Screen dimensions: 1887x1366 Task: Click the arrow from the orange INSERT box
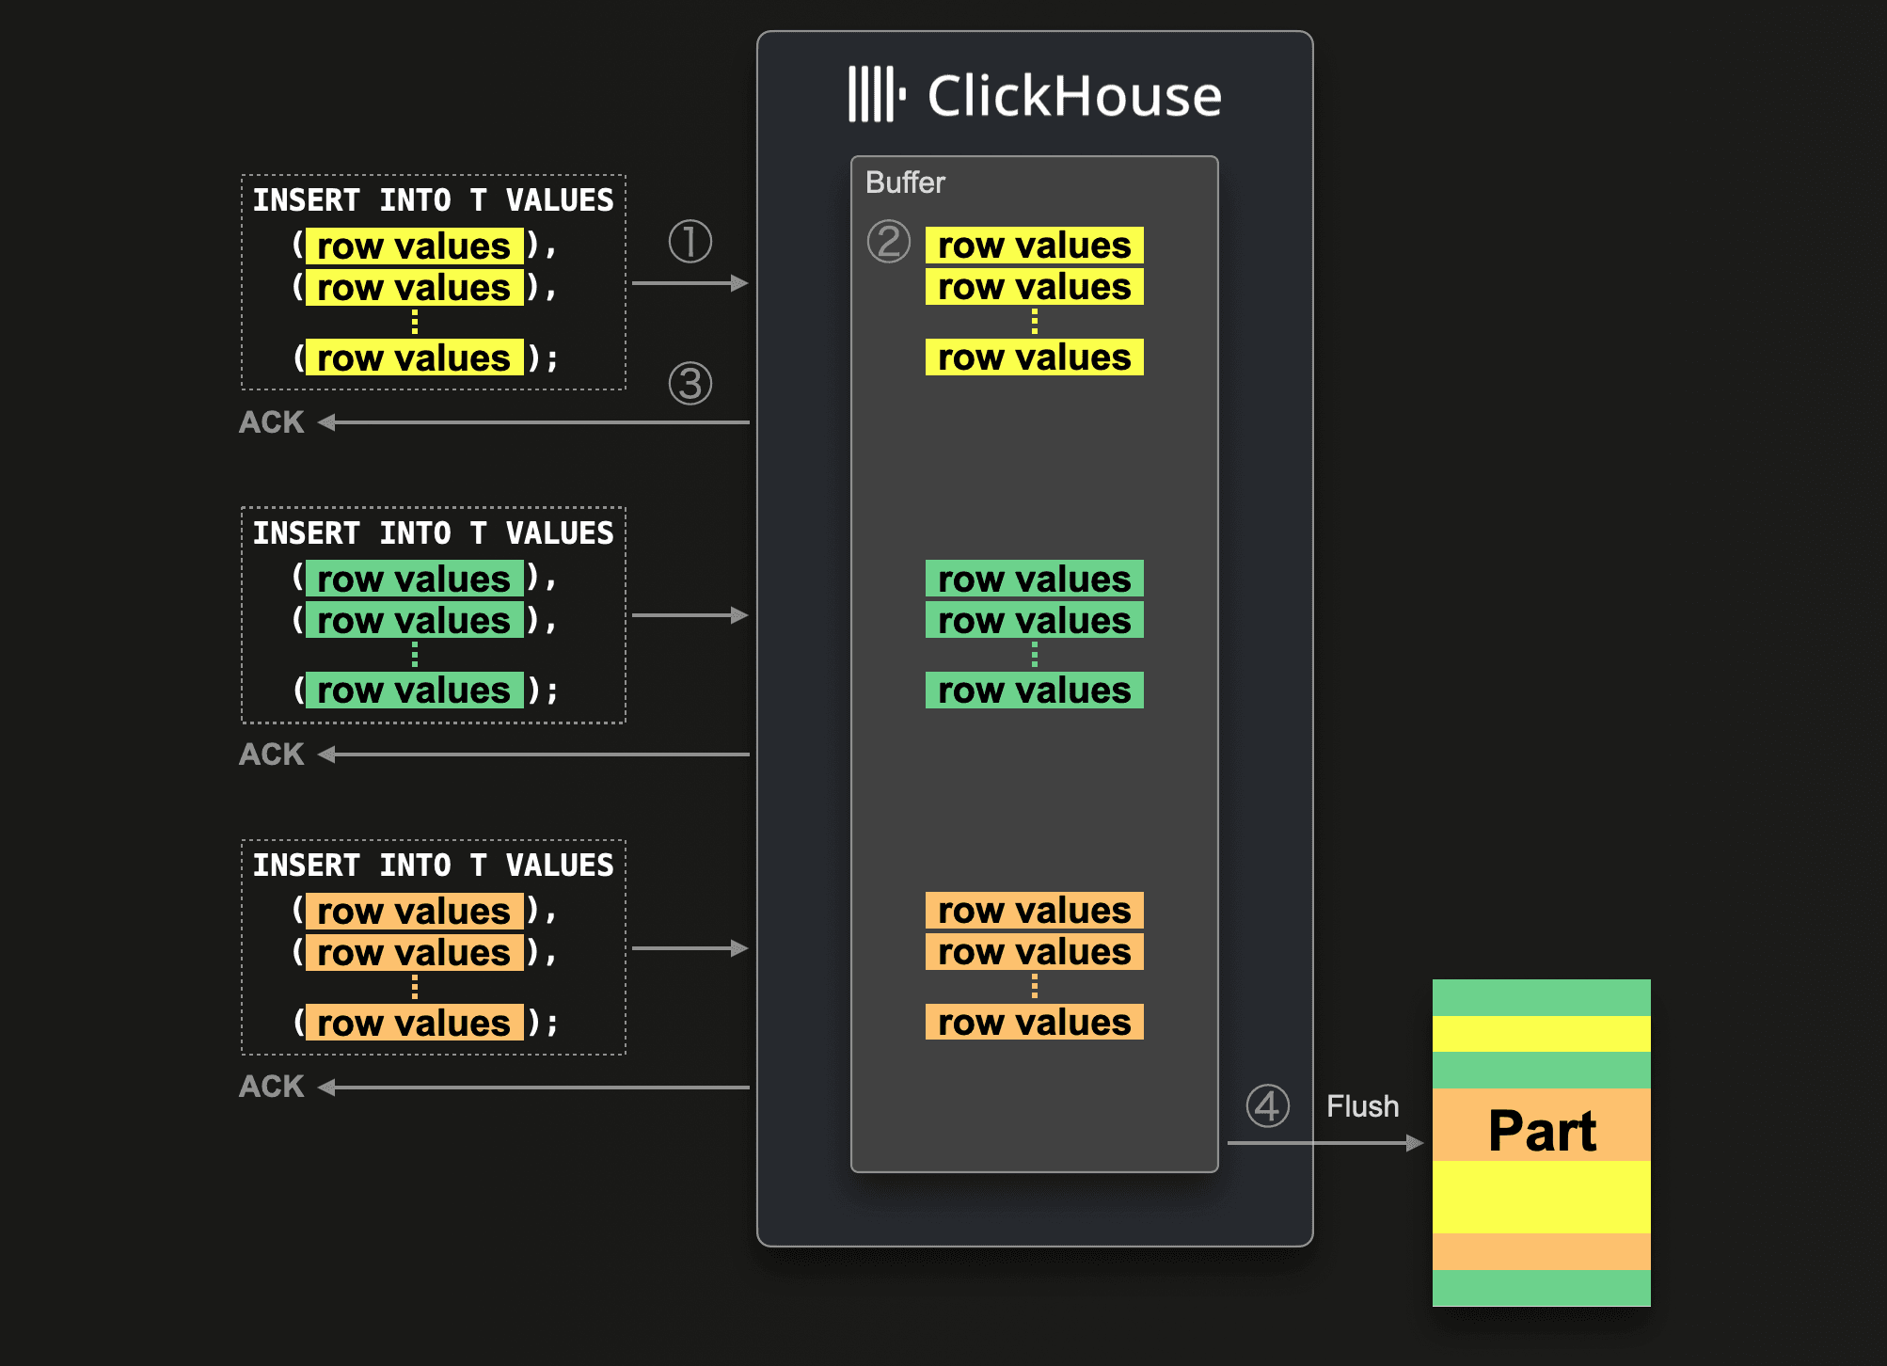click(690, 948)
